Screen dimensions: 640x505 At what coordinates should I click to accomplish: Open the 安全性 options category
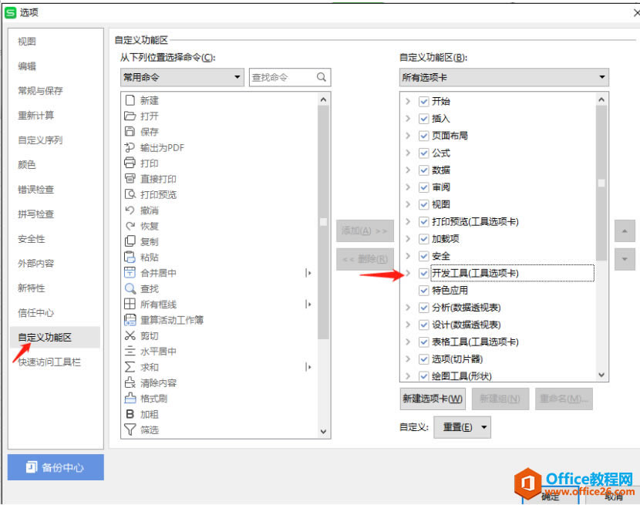tap(32, 239)
